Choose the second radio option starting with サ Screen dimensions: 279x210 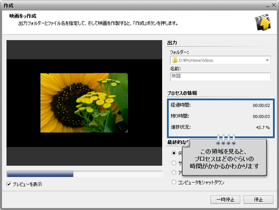pyautogui.click(x=174, y=163)
